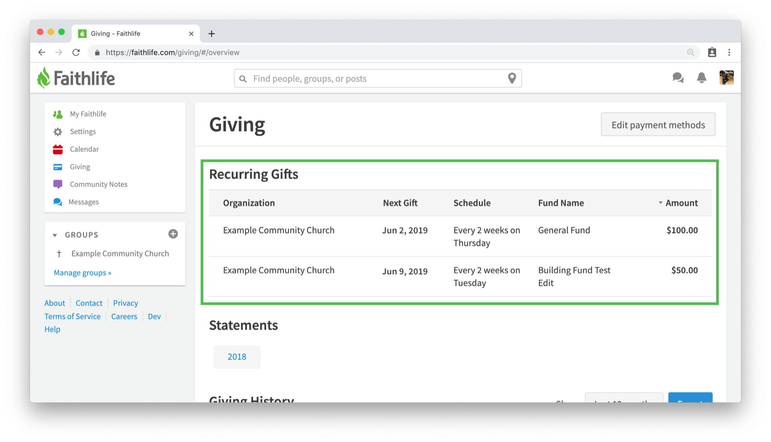Click the About footer link
The image size is (771, 442).
coord(54,303)
